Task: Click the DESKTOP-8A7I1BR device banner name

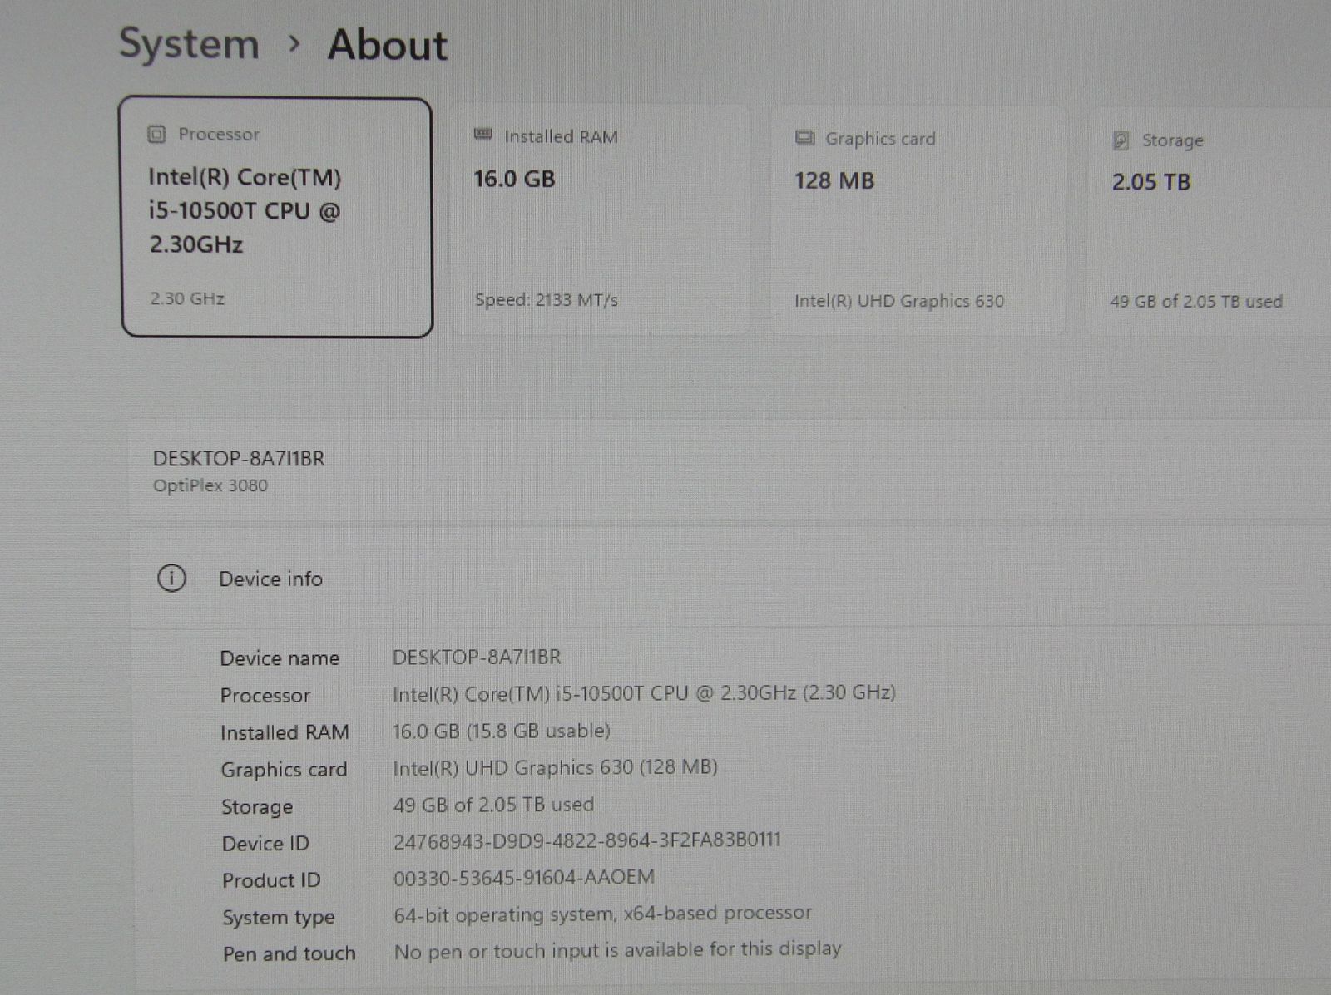Action: (x=239, y=458)
